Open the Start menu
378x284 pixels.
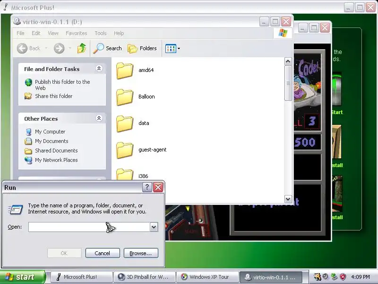point(23,277)
